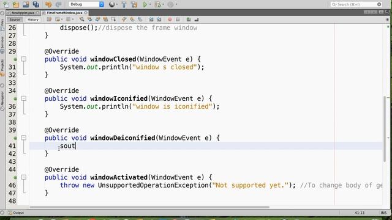
Task: Click Previous Bookmark icon
Action: click(x=124, y=20)
